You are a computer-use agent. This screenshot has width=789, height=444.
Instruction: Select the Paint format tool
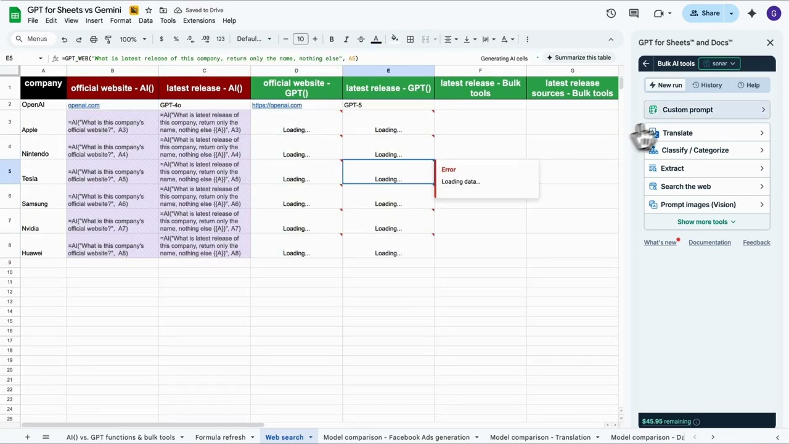[x=108, y=39]
